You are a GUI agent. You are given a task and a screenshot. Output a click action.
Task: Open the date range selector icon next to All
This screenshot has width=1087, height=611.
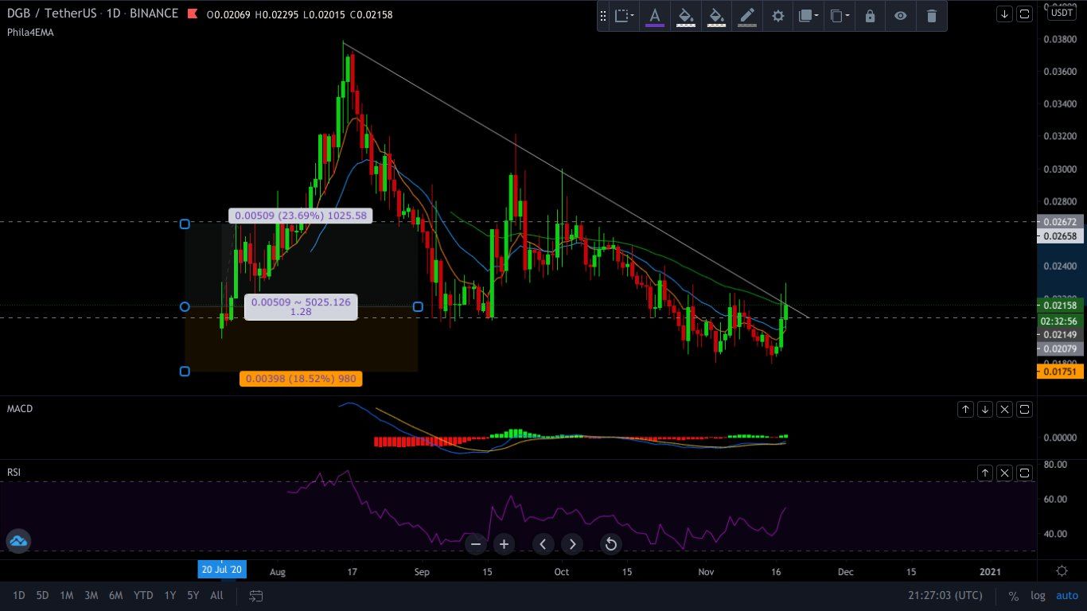point(255,595)
